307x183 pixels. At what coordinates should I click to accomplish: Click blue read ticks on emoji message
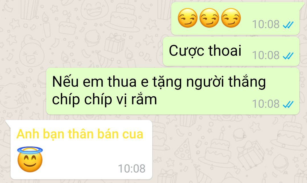coord(288,25)
